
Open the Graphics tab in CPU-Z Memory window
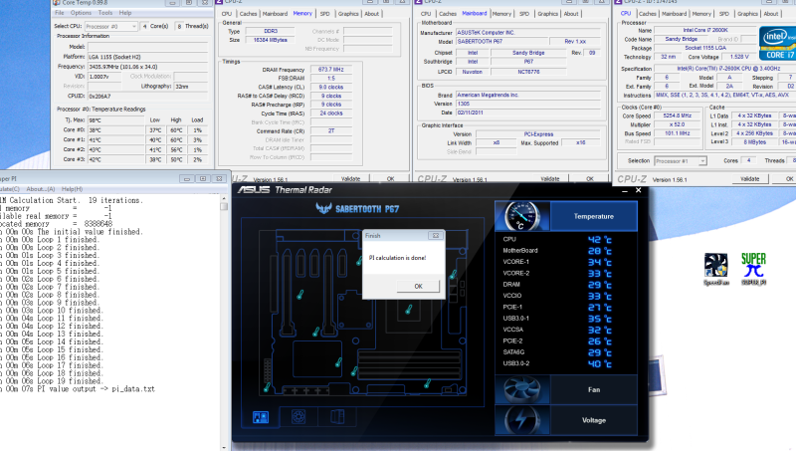click(348, 14)
